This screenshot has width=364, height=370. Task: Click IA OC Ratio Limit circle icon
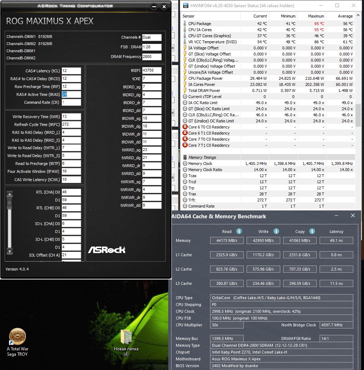click(185, 103)
